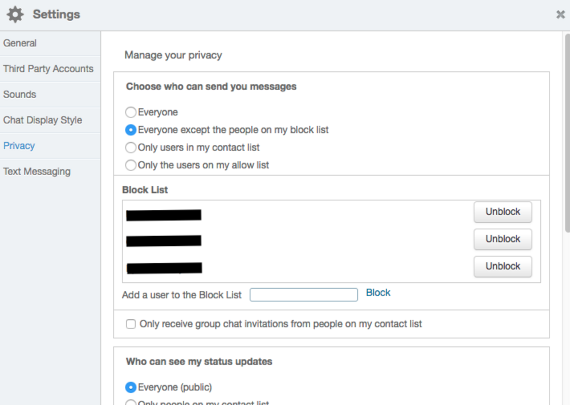
Task: Open the General settings section
Action: (x=20, y=43)
